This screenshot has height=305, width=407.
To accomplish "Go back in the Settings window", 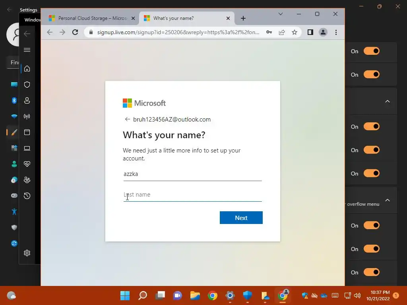I will [x=10, y=10].
